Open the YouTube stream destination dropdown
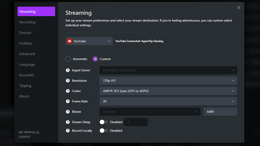Viewport: 260px width, 146px height. tap(89, 41)
